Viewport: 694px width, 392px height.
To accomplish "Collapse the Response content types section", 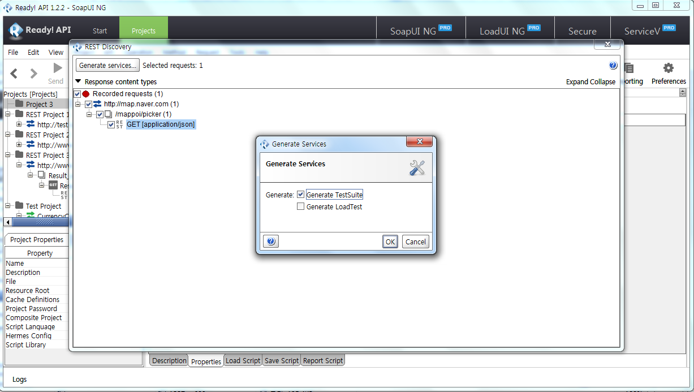I will tap(78, 81).
